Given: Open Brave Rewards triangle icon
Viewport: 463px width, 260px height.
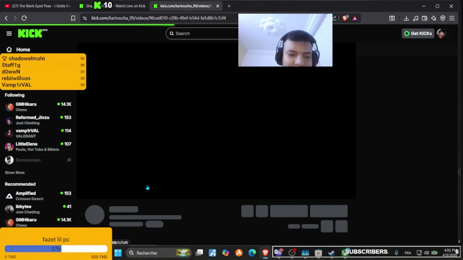Looking at the screenshot, I should click(354, 18).
